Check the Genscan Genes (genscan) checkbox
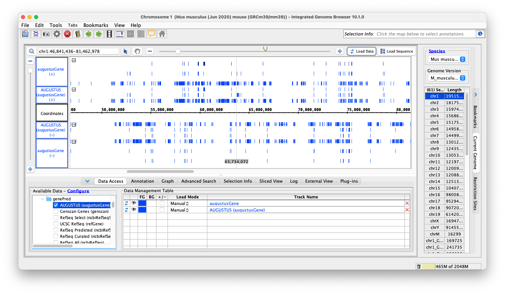The width and height of the screenshot is (505, 294). [56, 212]
